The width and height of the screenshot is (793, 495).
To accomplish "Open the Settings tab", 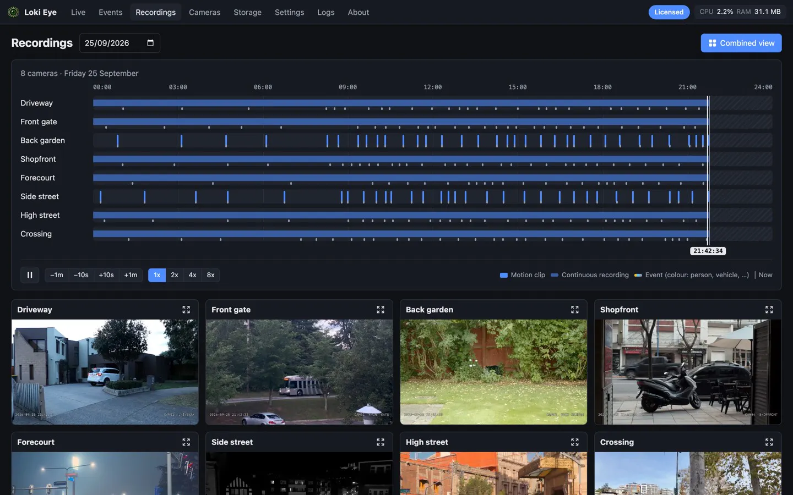I will coord(290,12).
